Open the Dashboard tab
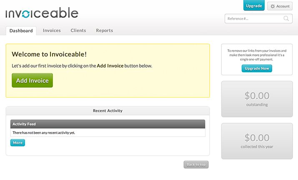The height and width of the screenshot is (180, 298). click(21, 30)
